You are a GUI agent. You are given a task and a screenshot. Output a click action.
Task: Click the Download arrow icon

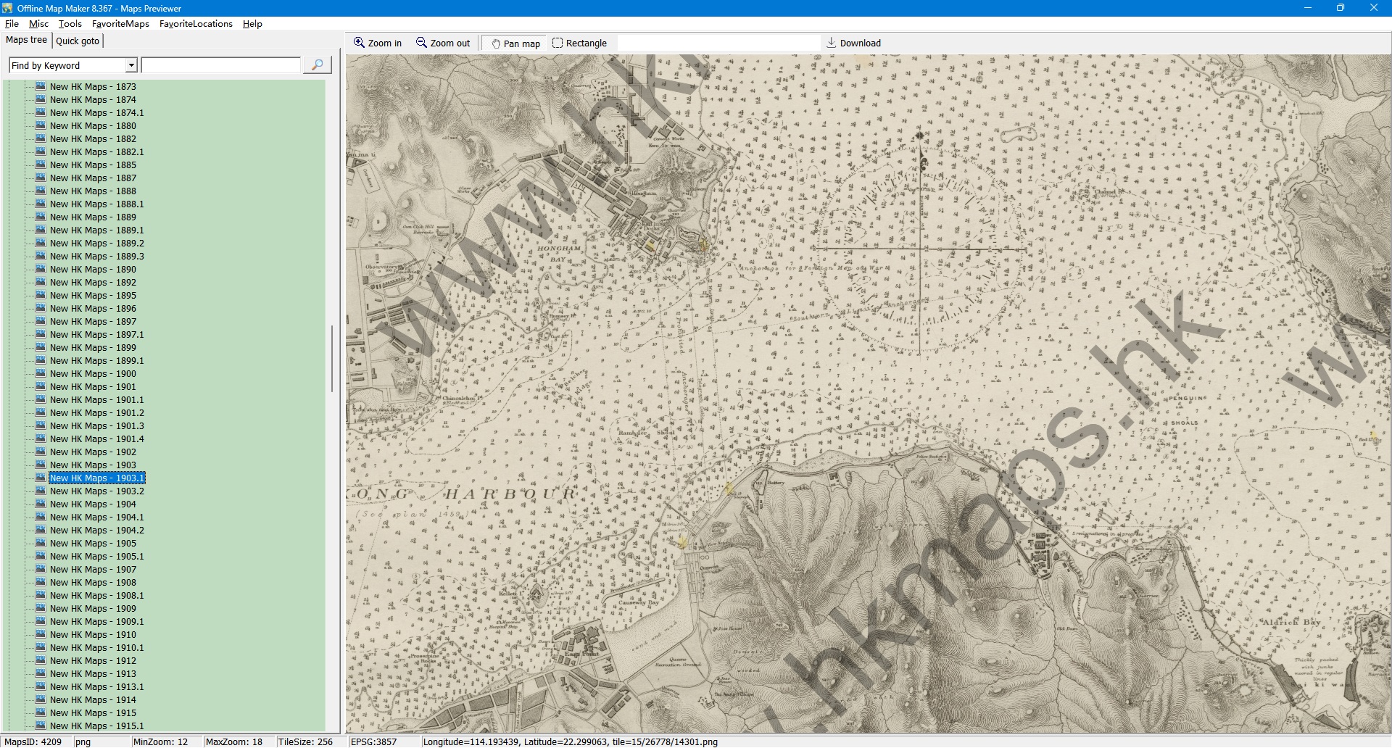(x=832, y=43)
